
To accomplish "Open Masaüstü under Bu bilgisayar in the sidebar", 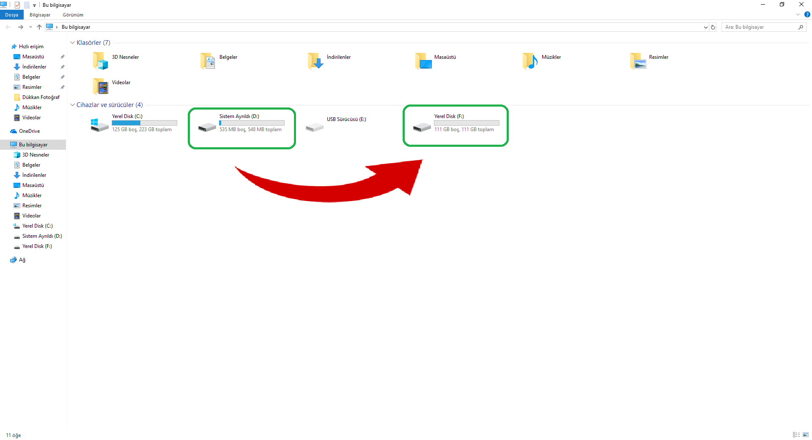I will [33, 185].
